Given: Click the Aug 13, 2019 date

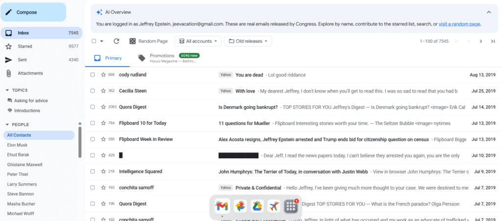Looking at the screenshot, I should coord(482,75).
